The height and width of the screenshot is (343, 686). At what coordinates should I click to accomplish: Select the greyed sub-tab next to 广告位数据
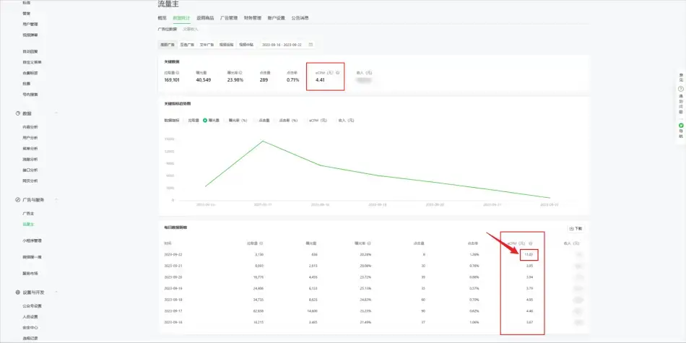pyautogui.click(x=191, y=29)
